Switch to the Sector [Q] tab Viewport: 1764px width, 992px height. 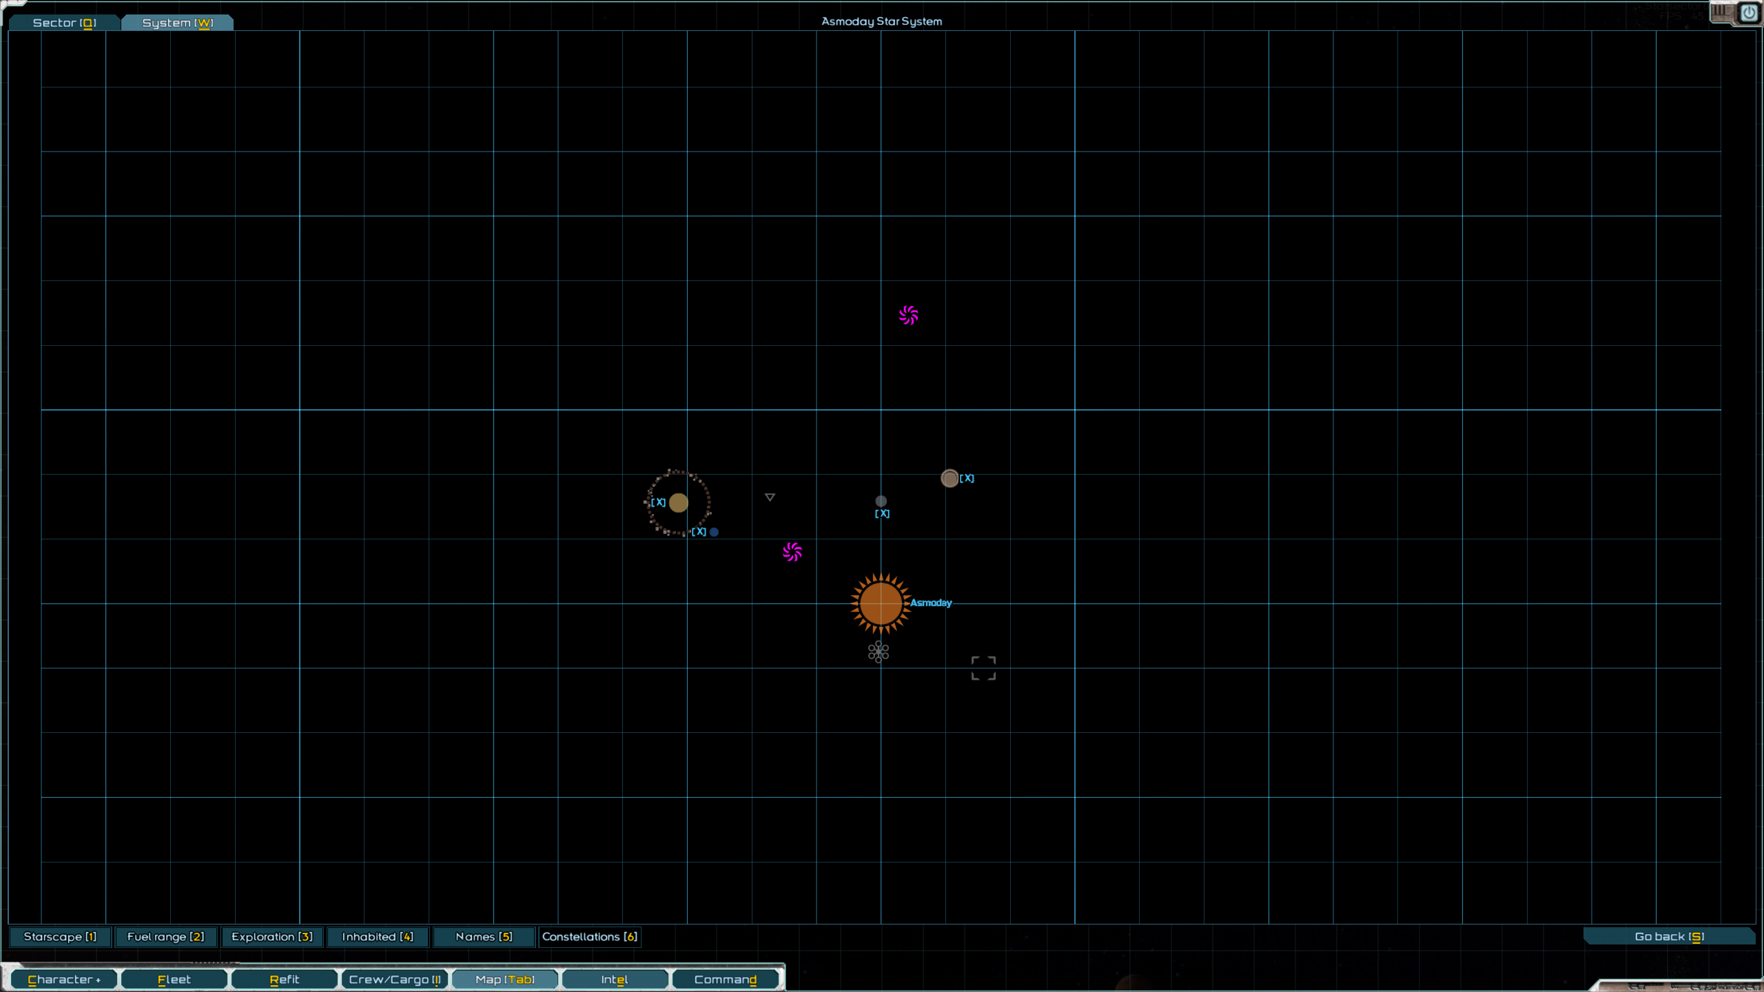(63, 22)
